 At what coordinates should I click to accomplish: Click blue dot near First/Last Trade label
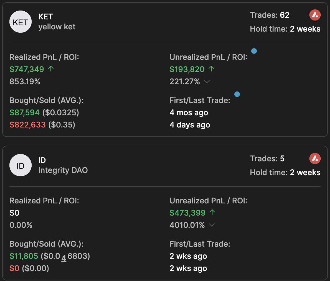click(237, 94)
